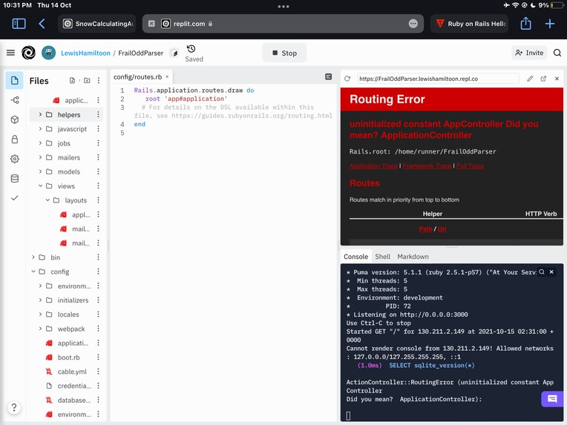This screenshot has height=425, width=567.
Task: Switch to the Markdown tab
Action: tap(413, 257)
